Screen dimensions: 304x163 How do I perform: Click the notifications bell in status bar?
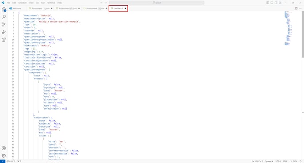pyautogui.click(x=300, y=161)
